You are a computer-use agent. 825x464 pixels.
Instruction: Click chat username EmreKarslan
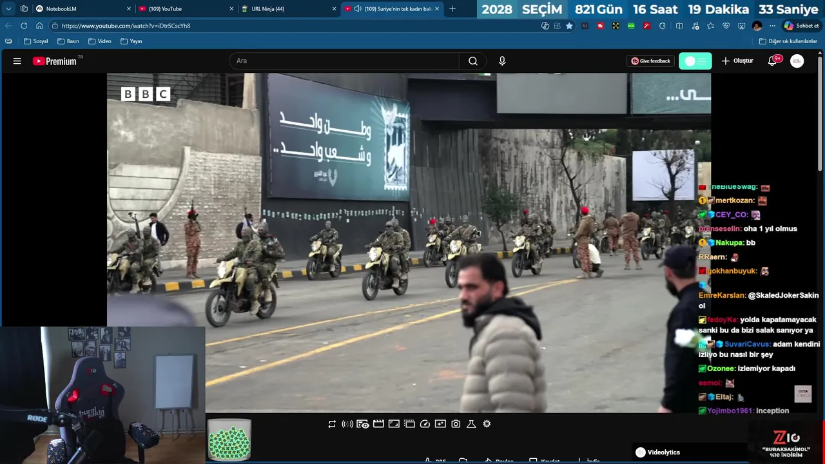click(x=722, y=295)
